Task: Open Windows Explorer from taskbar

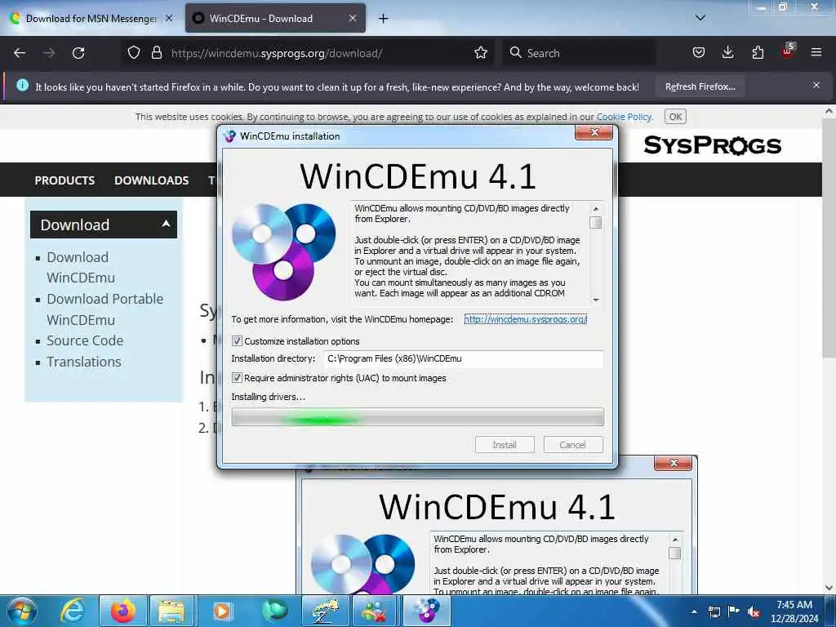Action: click(x=171, y=611)
